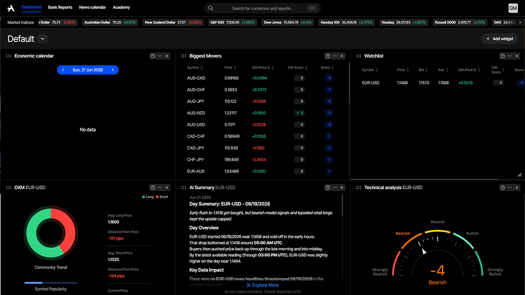This screenshot has width=525, height=295.
Task: Click the Technical analysis drag handle icon
Action: pos(359,187)
